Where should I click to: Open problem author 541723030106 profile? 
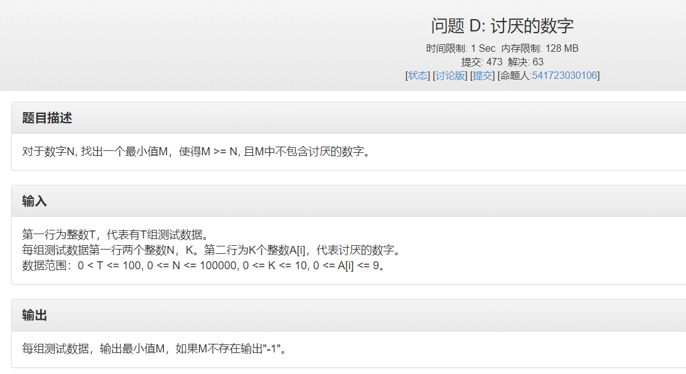pyautogui.click(x=564, y=76)
